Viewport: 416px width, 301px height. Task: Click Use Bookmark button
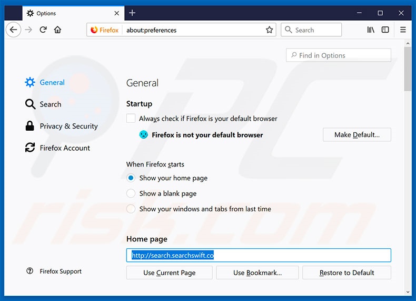[257, 273]
